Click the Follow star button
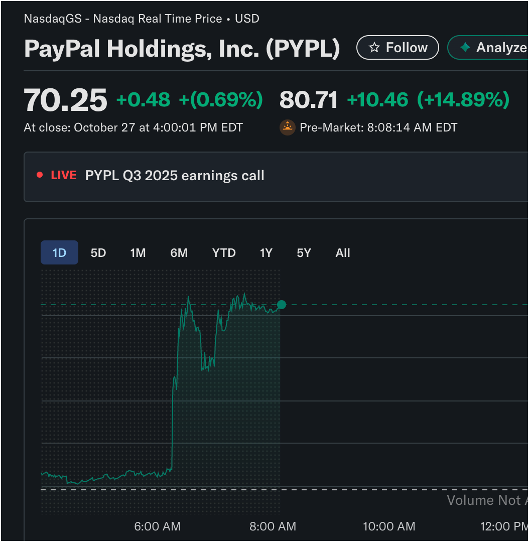The height and width of the screenshot is (542, 529). point(398,47)
